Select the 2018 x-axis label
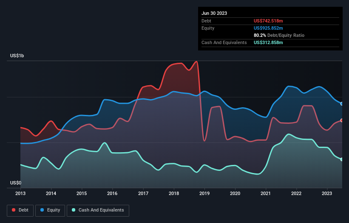The width and height of the screenshot is (349, 223). point(174,193)
